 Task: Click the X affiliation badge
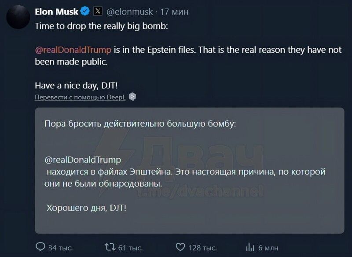coord(98,11)
